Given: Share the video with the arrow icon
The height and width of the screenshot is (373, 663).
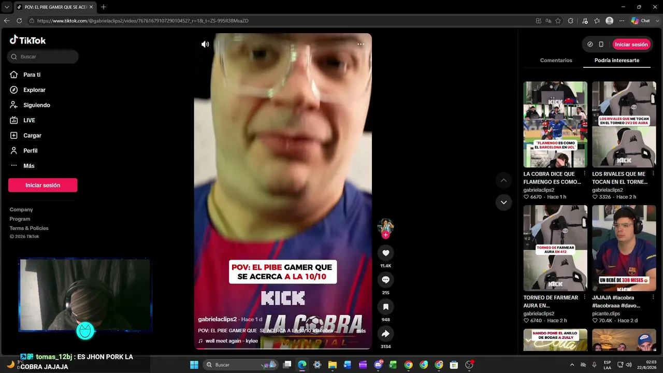Looking at the screenshot, I should tap(385, 334).
